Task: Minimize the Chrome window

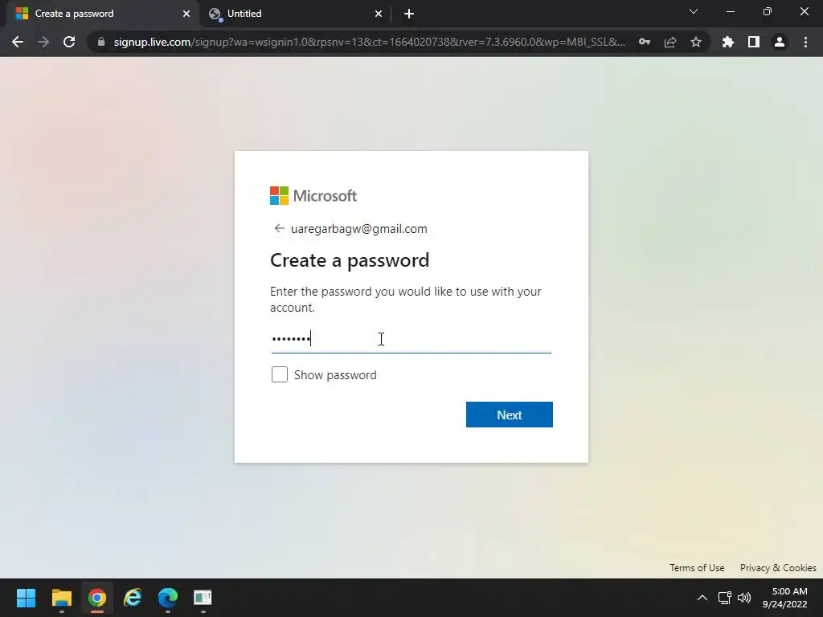Action: 730,11
